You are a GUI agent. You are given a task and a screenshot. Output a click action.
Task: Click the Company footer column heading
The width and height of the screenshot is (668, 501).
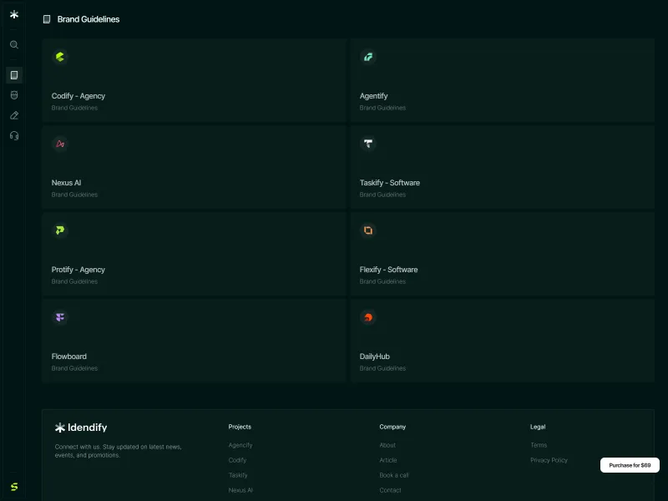392,427
